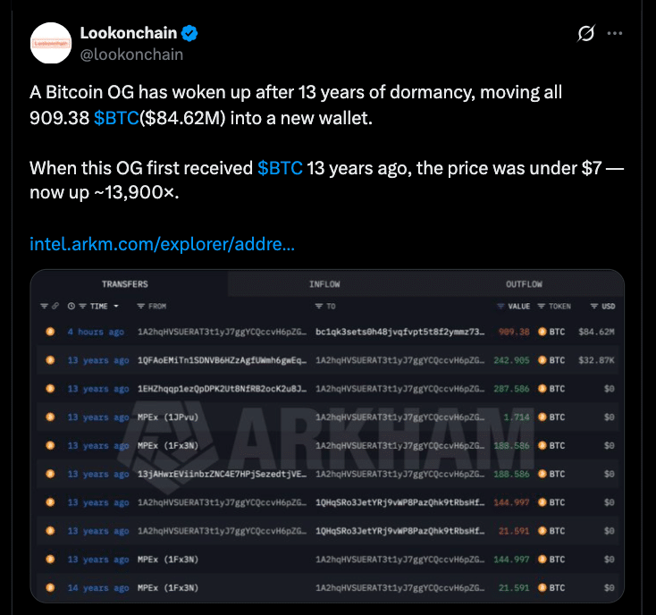The height and width of the screenshot is (615, 656).
Task: Click the @lookonchain handle
Action: pyautogui.click(x=131, y=55)
